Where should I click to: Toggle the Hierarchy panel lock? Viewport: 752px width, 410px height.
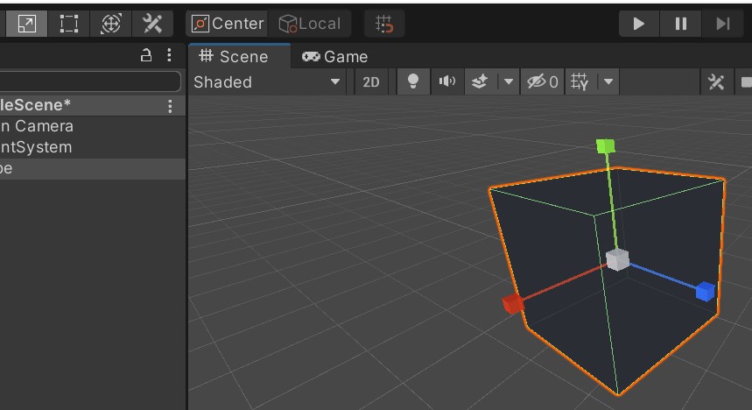point(146,55)
